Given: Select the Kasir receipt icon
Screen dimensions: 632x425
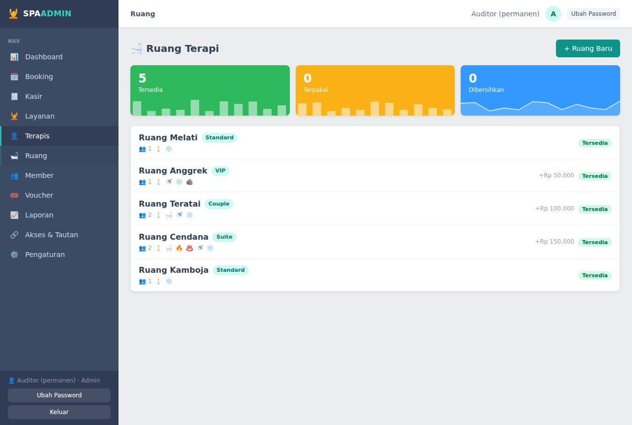Looking at the screenshot, I should pyautogui.click(x=14, y=96).
